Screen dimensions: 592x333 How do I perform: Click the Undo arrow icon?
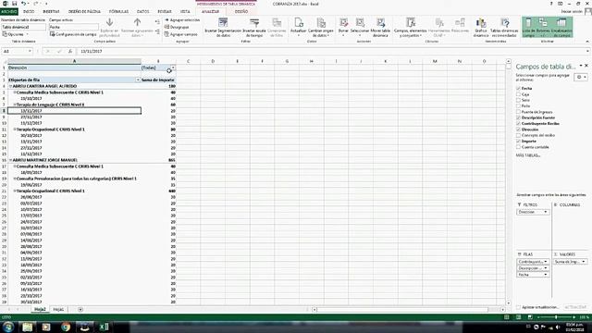pyautogui.click(x=23, y=4)
